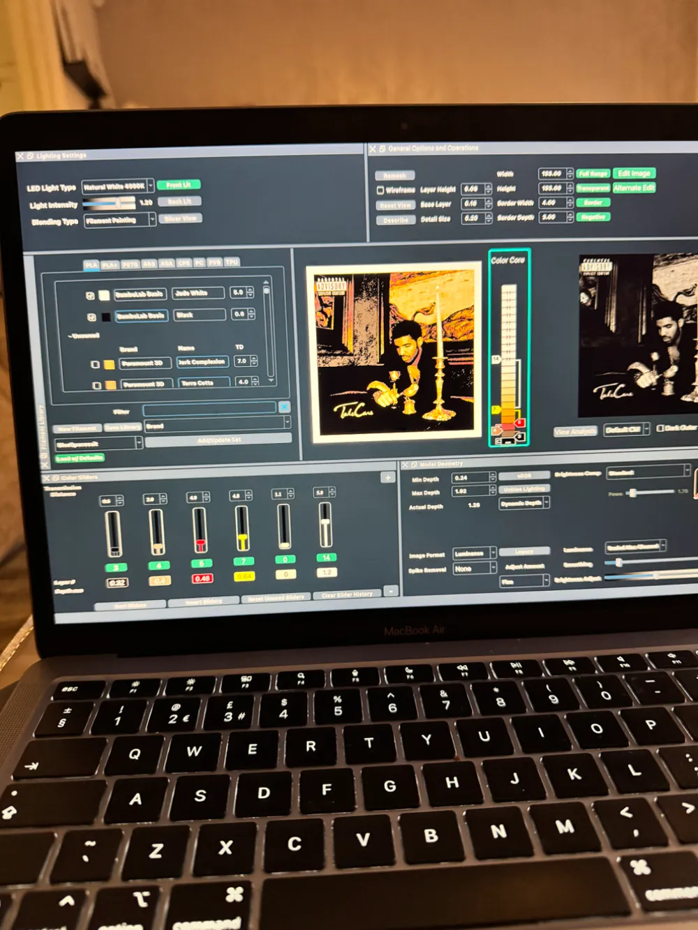This screenshot has width=698, height=930.
Task: Open the LED Light Type dropdown
Action: click(x=118, y=186)
